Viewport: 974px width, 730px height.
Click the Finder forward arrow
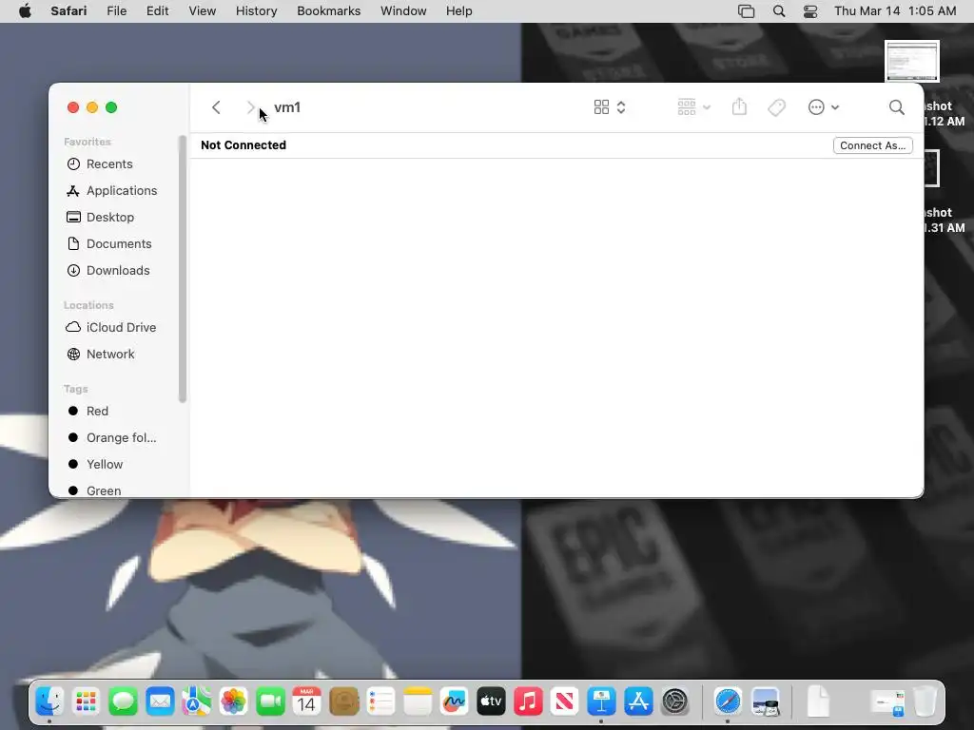tap(250, 107)
